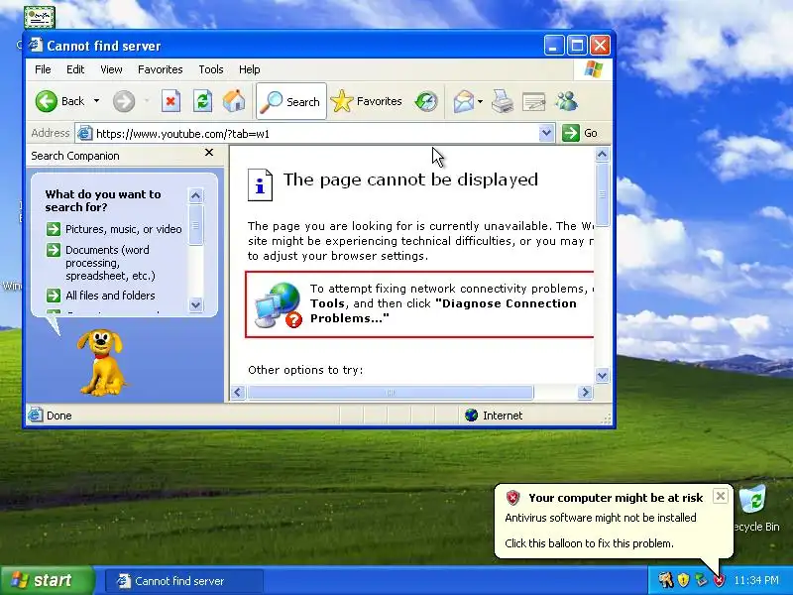Click the window resize grip in status bar

(607, 417)
